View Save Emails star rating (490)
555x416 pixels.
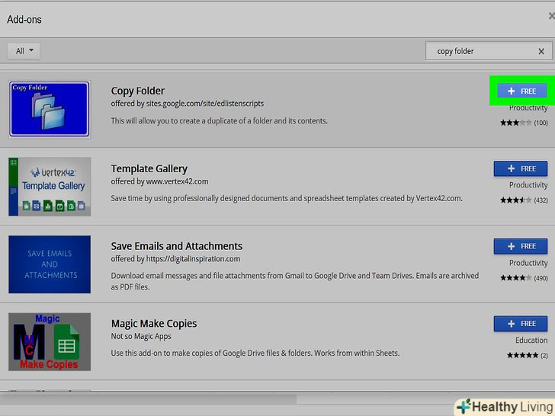pos(524,278)
